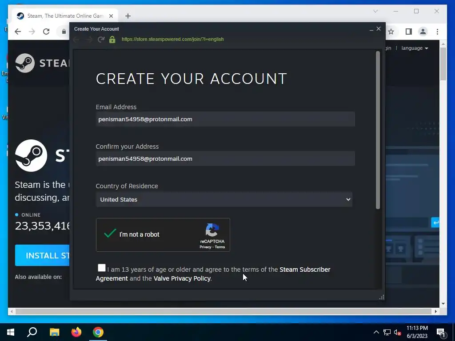Screen dimensions: 455x341
Task: Click Chrome's address bar padlock icon
Action: (64, 32)
